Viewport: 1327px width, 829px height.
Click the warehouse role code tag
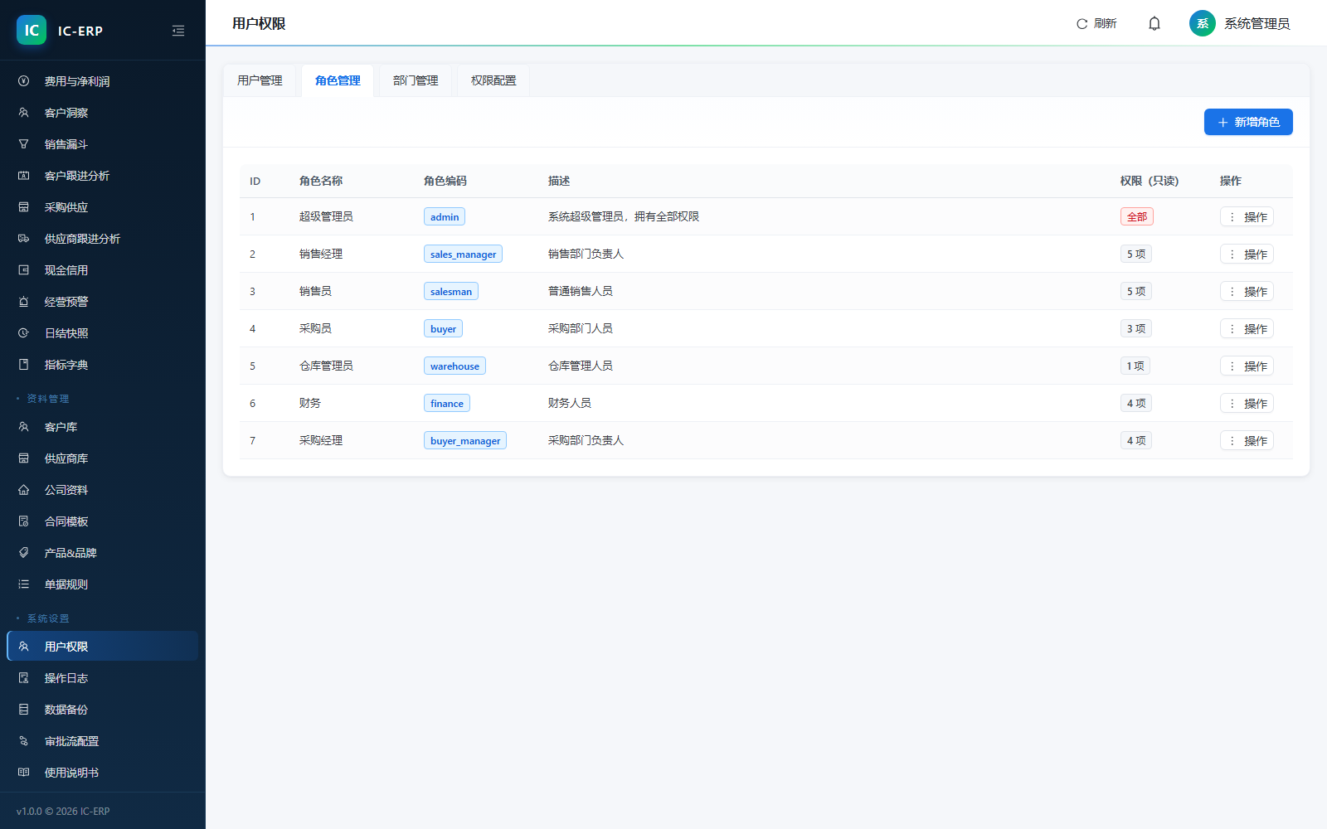(x=454, y=366)
